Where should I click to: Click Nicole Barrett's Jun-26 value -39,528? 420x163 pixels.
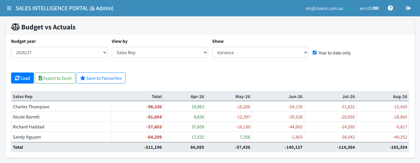pyautogui.click(x=295, y=117)
